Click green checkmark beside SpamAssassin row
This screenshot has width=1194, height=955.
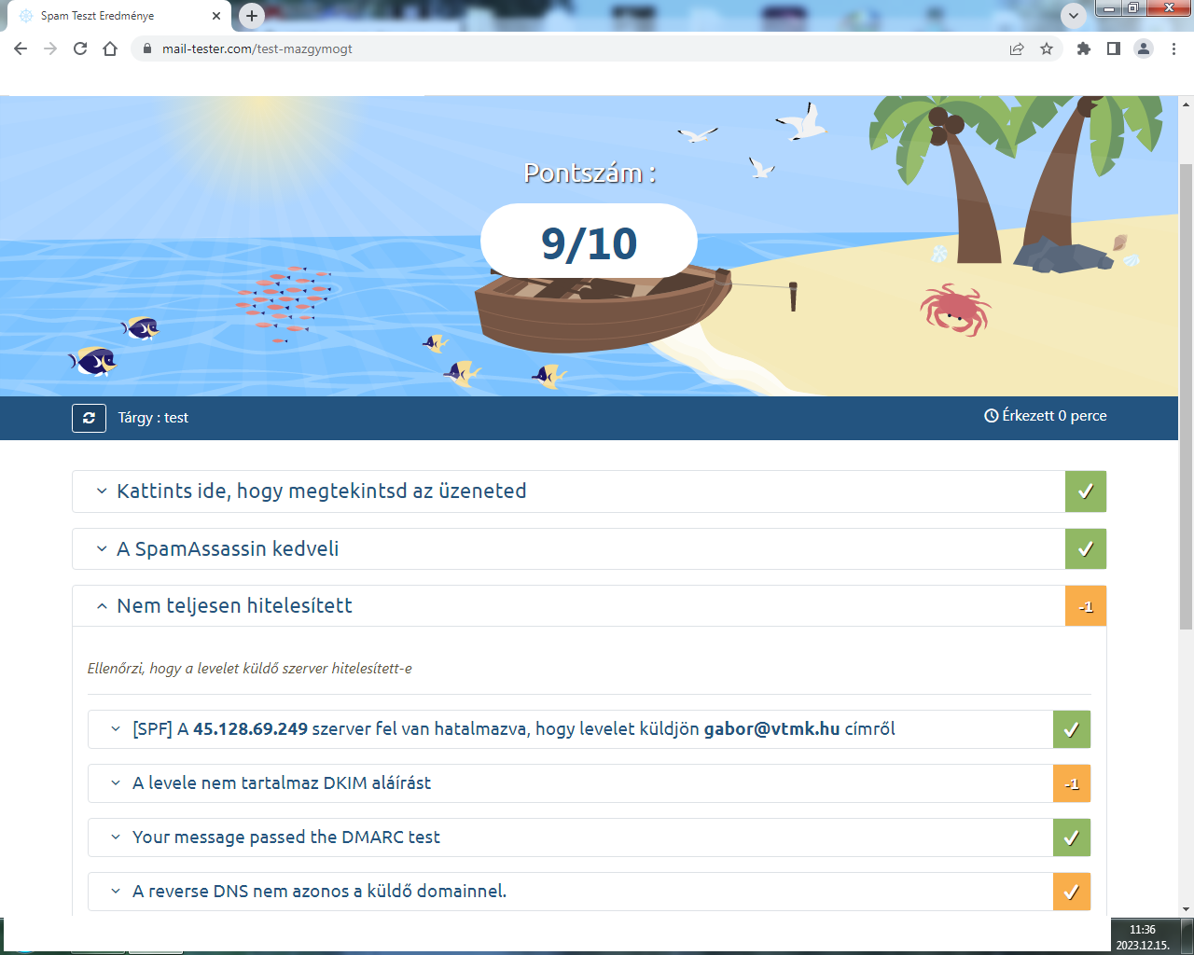click(1086, 549)
